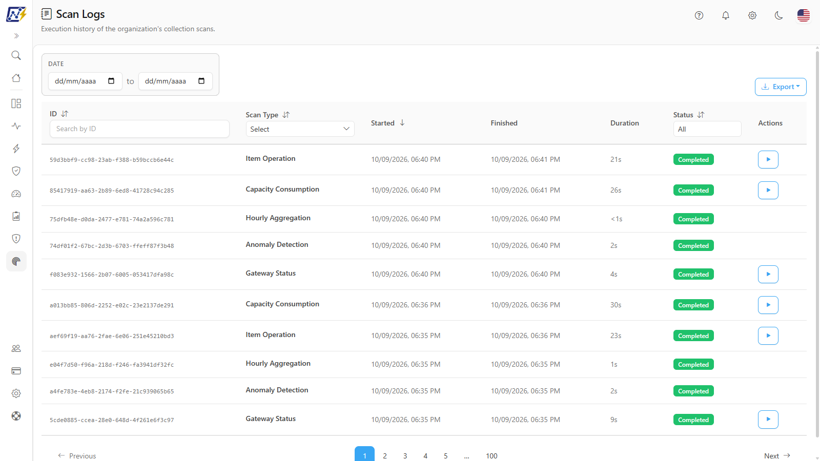Jump to pagination page 100
This screenshot has height=461, width=820.
coord(491,455)
